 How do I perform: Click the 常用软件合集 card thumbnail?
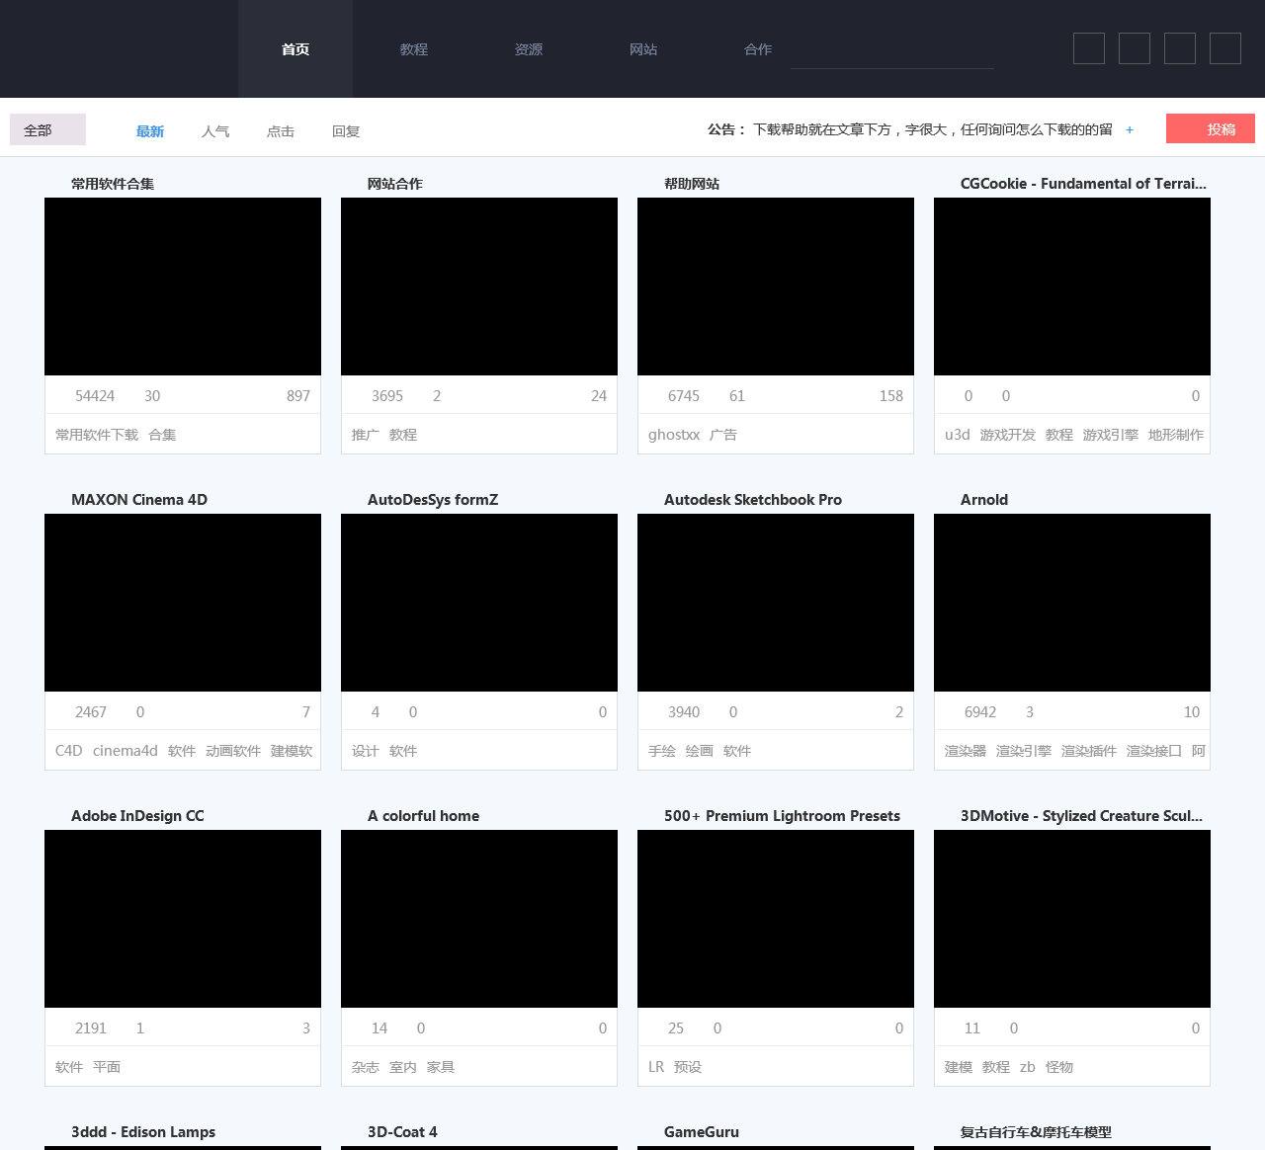pyautogui.click(x=183, y=287)
